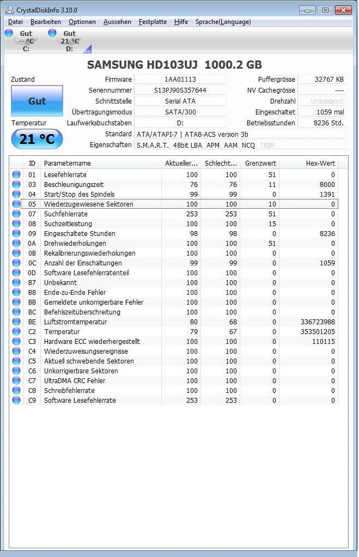This screenshot has height=557, width=359.
Task: Click status orb for Wiederzugewiesene Sektoren
Action: coord(16,204)
